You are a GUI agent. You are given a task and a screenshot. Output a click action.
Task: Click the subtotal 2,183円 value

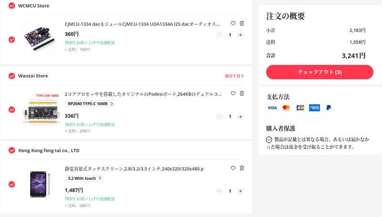point(357,30)
